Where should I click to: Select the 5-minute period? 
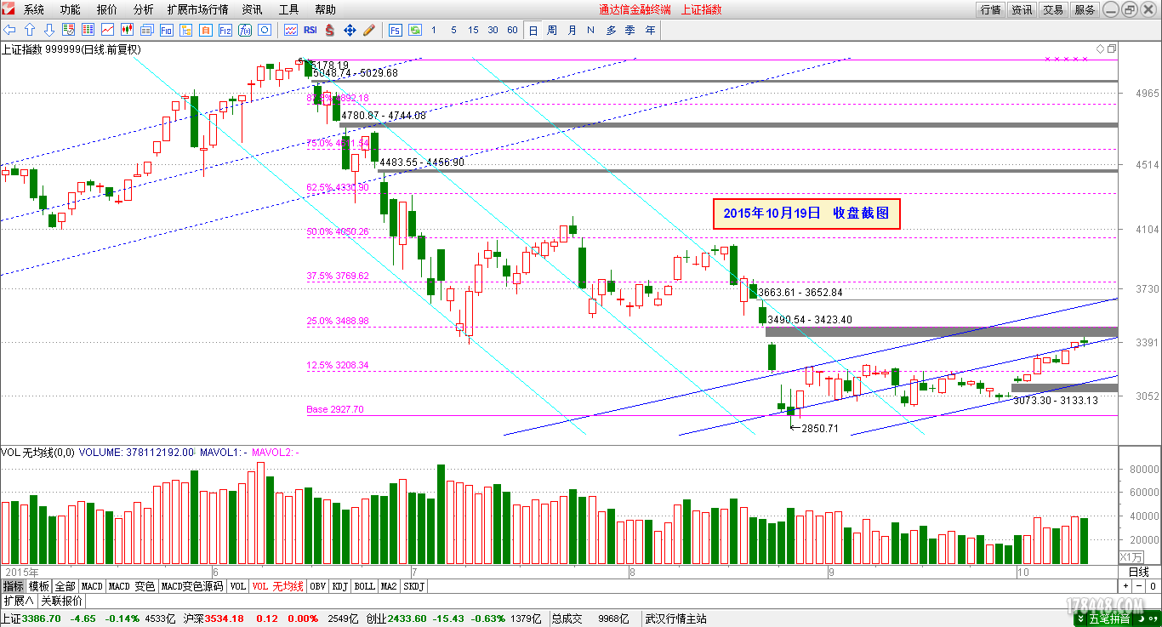[x=453, y=30]
